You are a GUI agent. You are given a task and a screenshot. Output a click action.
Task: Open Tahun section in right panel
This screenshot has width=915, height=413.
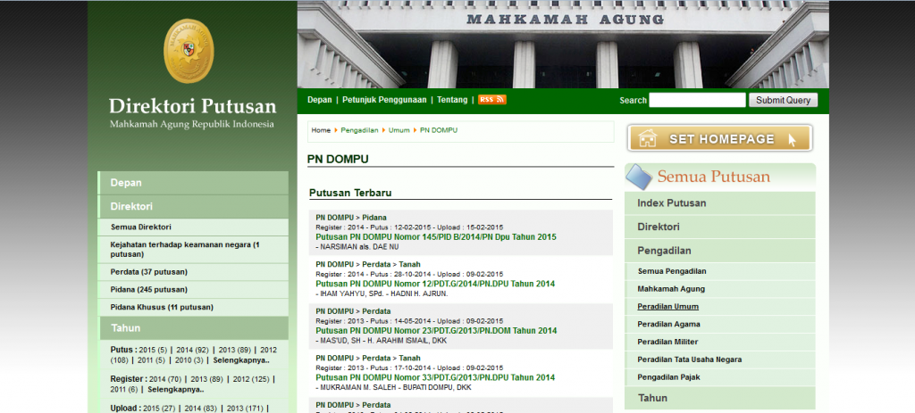coord(719,399)
